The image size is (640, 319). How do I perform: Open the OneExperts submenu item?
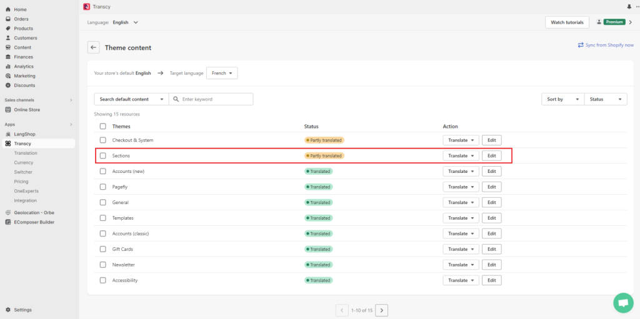(26, 191)
